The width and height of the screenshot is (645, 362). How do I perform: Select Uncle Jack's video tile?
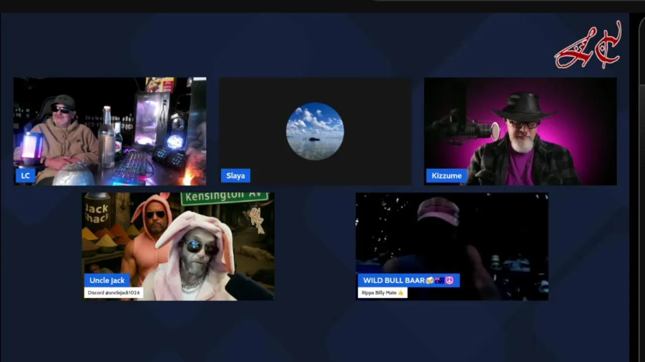[x=178, y=246]
